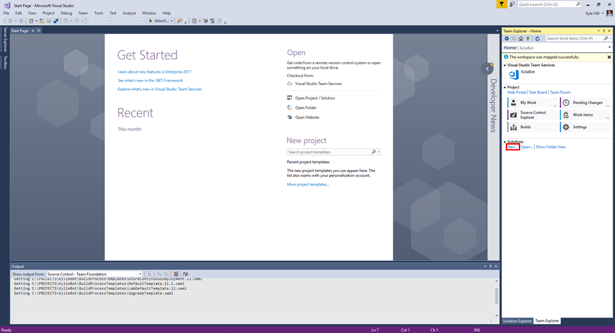Click the Save All toolbar icon

[56, 21]
